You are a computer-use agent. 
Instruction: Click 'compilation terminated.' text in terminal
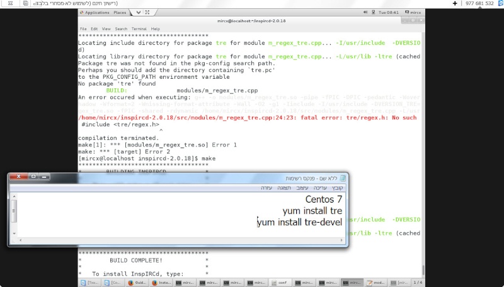[x=118, y=138]
